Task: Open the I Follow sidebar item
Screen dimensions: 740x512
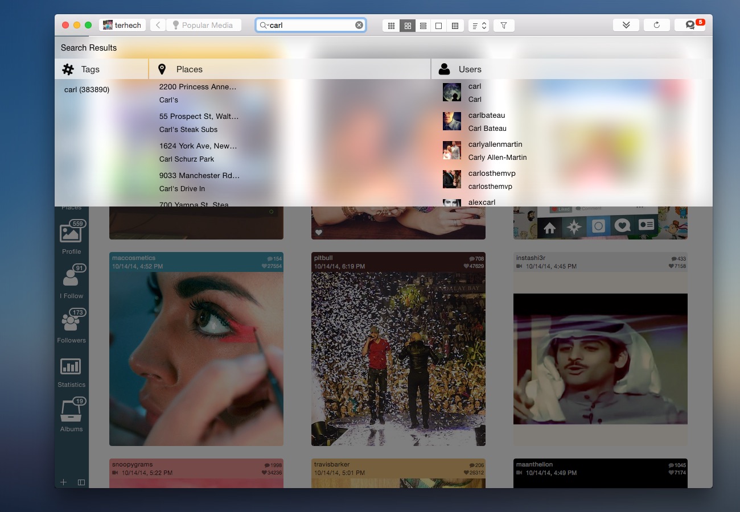Action: coord(72,282)
